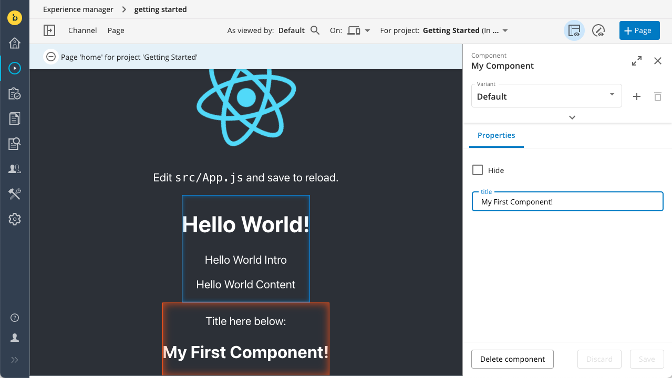Image resolution: width=672 pixels, height=378 pixels.
Task: Open the Audiences people icon in sidebar
Action: (x=15, y=168)
